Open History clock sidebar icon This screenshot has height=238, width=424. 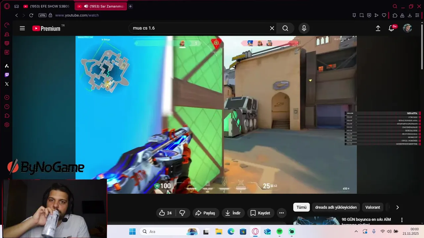[x=7, y=107]
